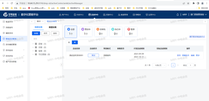209x101 pixels.
Task: Click the 策划 status tag
Action: [x=93, y=55]
